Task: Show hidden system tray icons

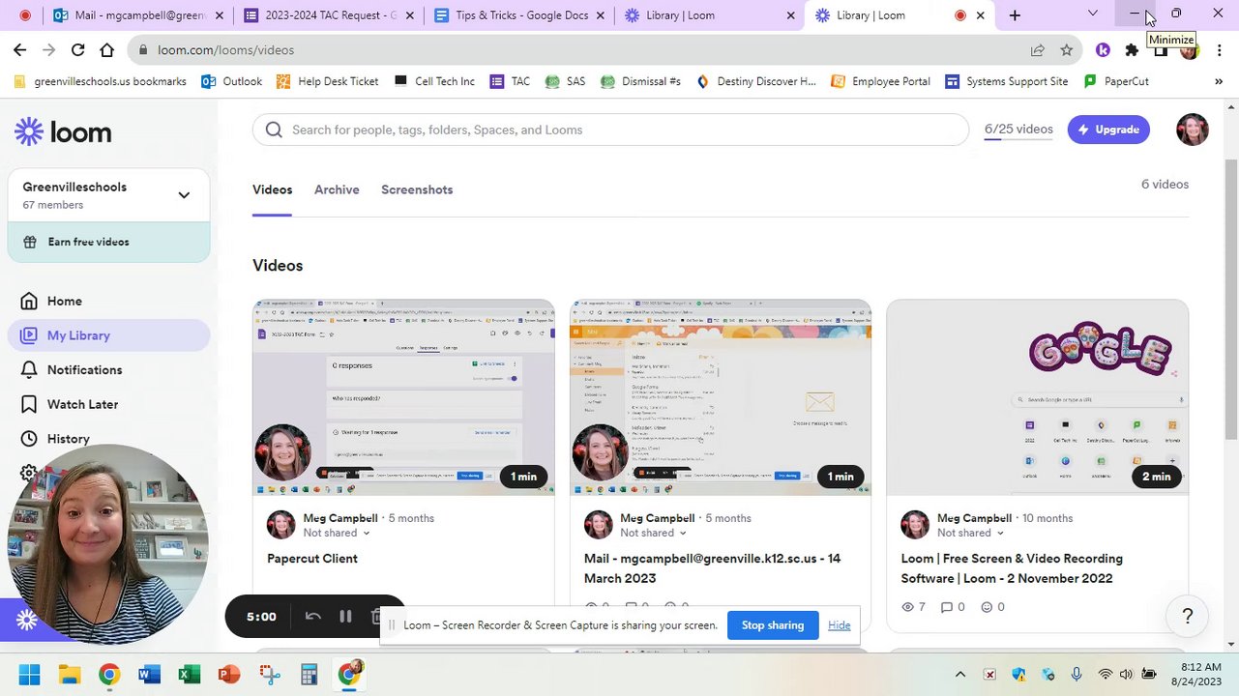Action: point(960,675)
